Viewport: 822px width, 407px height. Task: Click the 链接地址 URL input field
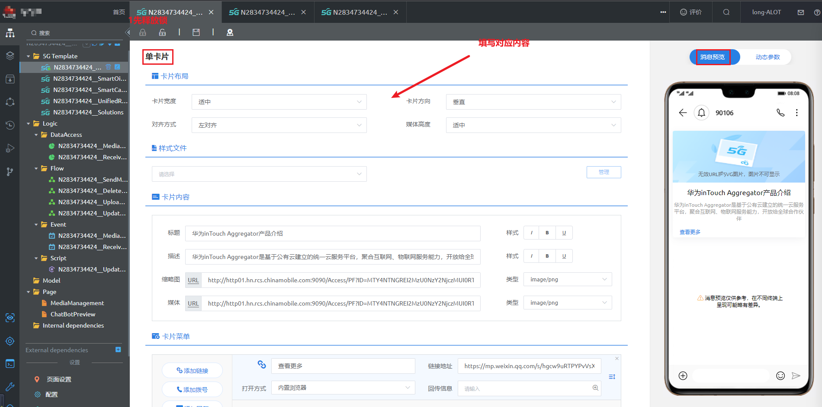point(530,366)
